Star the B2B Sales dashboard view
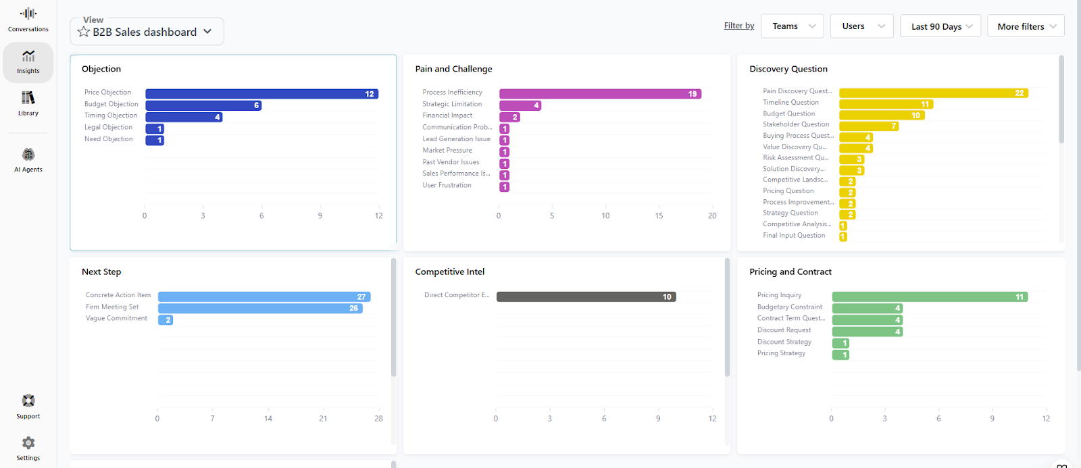 coord(84,32)
